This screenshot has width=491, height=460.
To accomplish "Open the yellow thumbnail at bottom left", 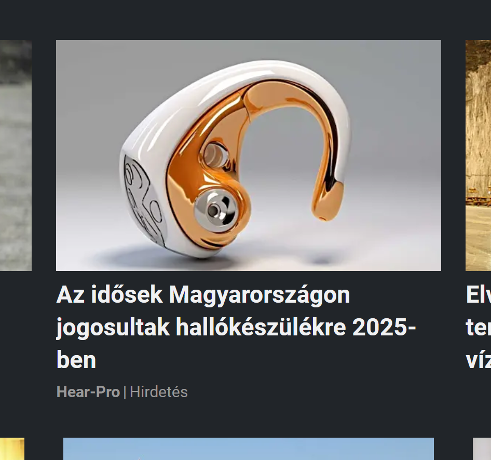I will 12,449.
